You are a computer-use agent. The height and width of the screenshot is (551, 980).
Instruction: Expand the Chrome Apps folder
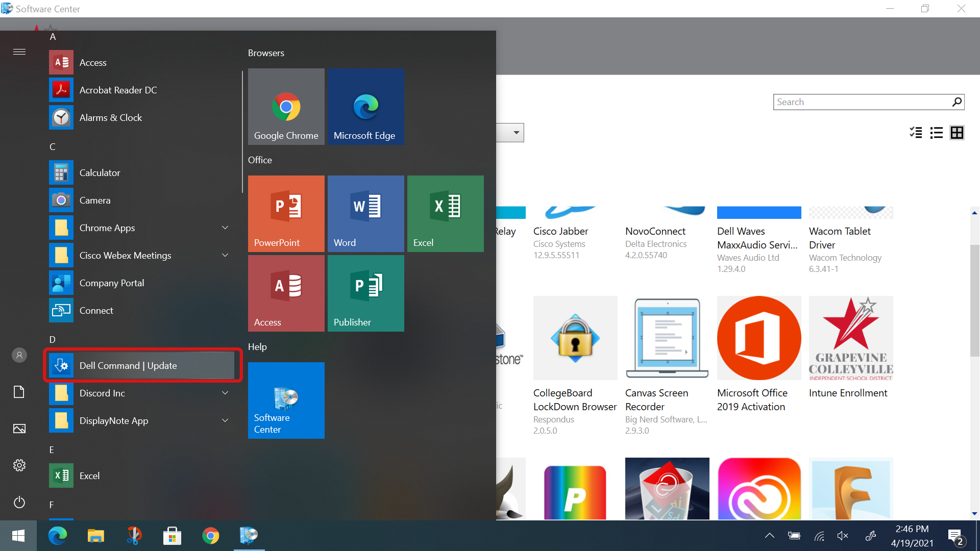[x=225, y=228]
